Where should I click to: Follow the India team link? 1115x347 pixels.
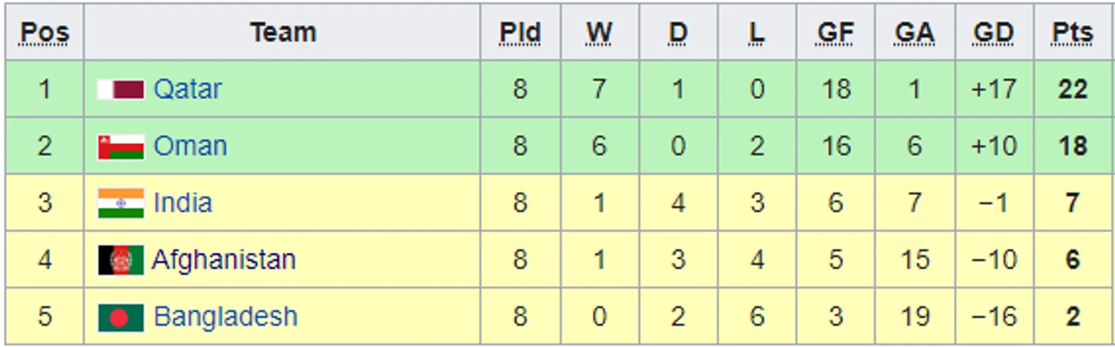(183, 203)
